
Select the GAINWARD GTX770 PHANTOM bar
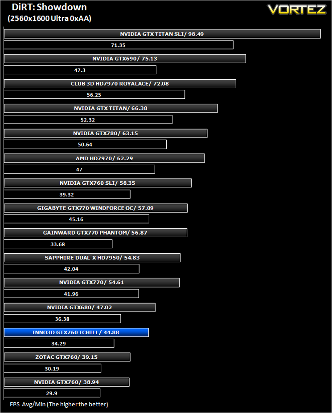pyautogui.click(x=95, y=233)
